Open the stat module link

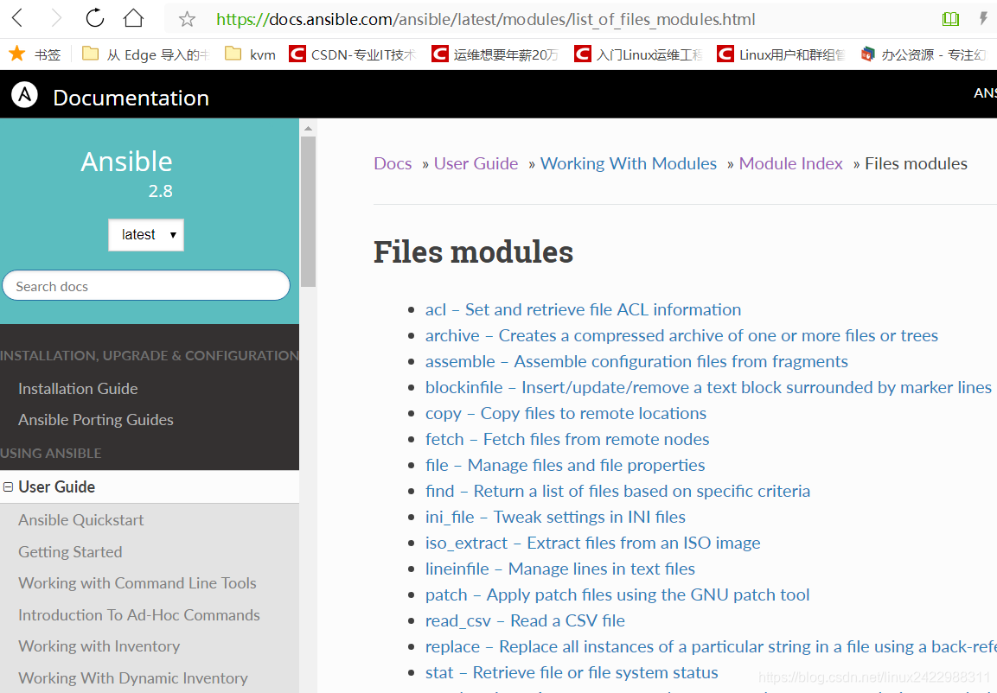pyautogui.click(x=572, y=672)
